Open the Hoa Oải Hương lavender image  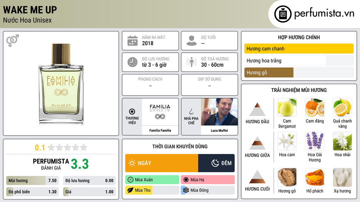pos(315,141)
